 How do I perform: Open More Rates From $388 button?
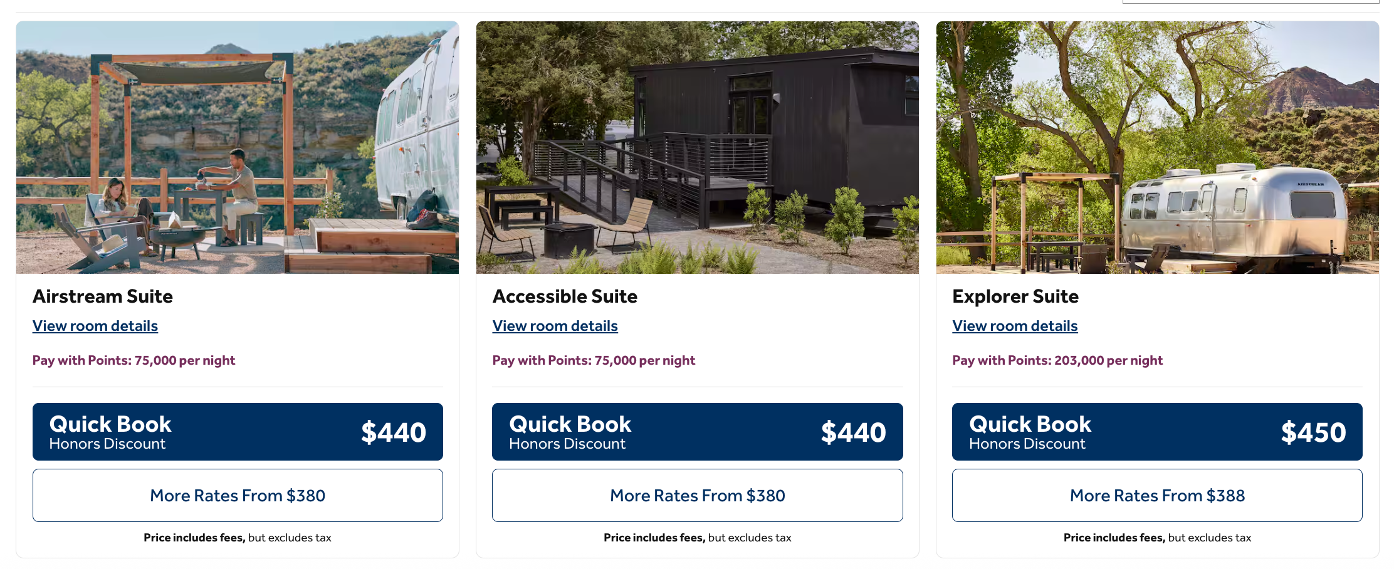[1157, 496]
